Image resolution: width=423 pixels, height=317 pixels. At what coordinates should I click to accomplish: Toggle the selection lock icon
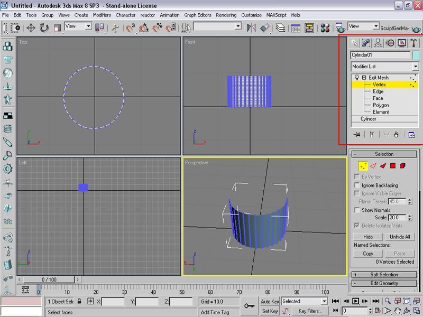point(79,302)
